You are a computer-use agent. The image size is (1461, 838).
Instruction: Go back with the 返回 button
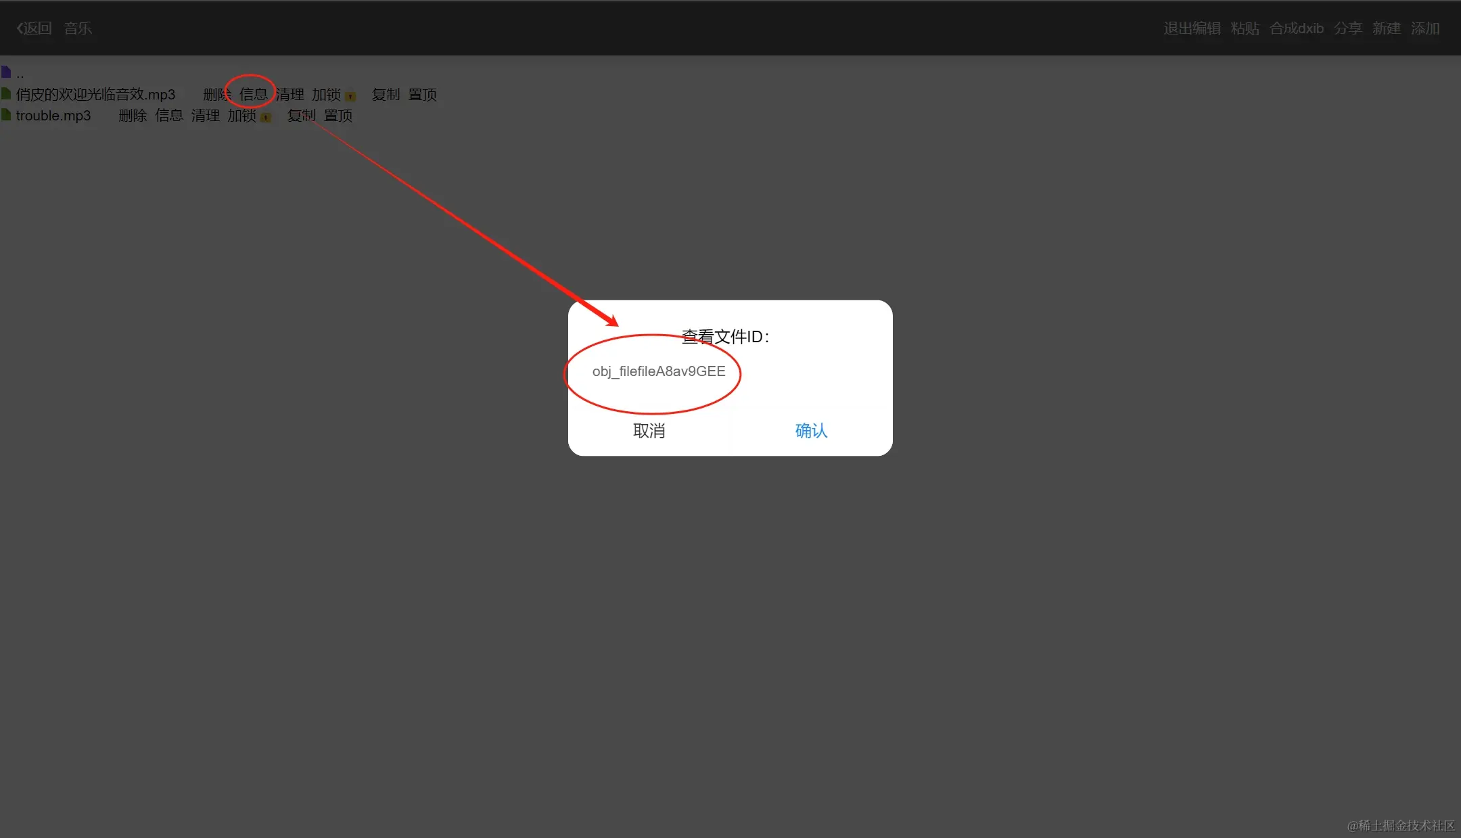[x=34, y=28]
